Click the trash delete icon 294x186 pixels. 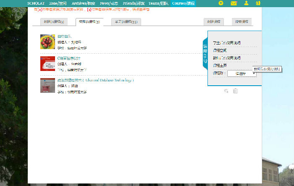235,91
